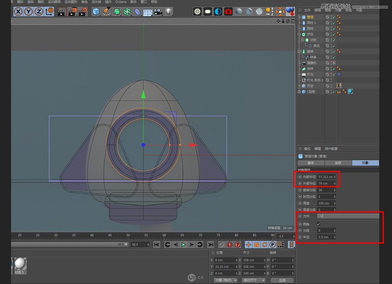
Task: Click the Y axis lock button
Action: tap(29, 11)
